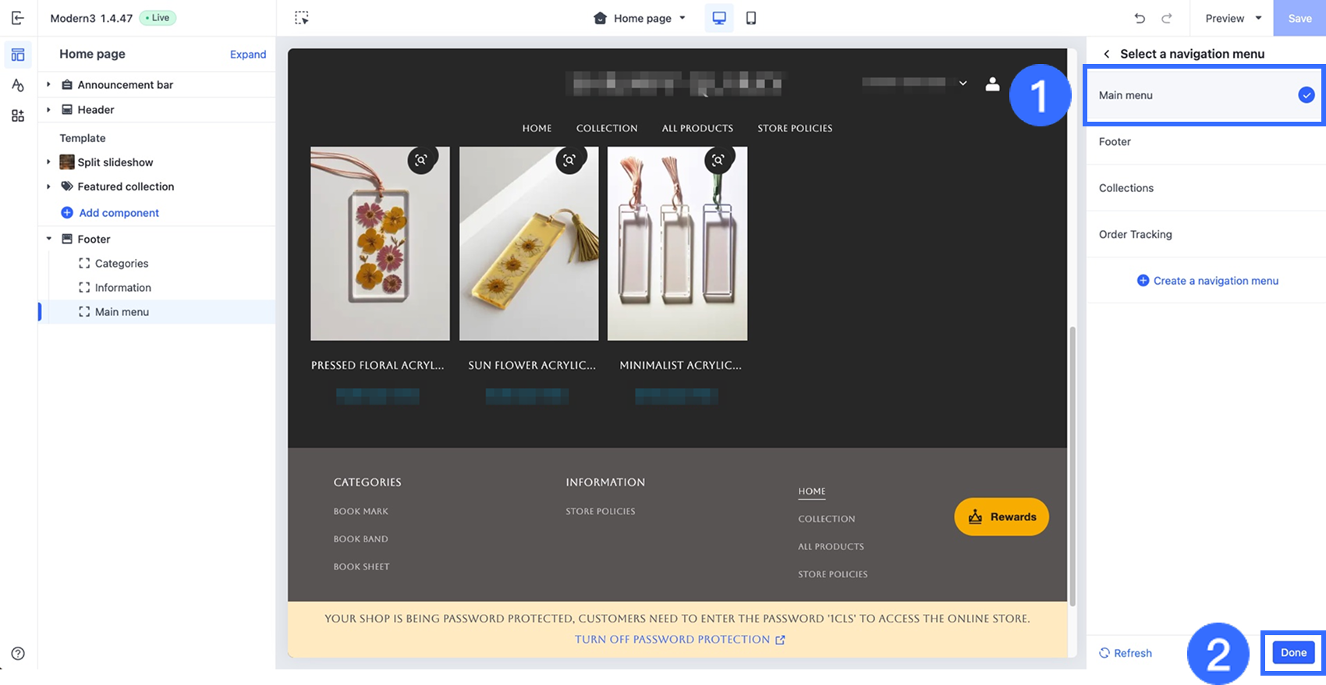Screen dimensions: 1326x685
Task: Open the Home page selector dropdown
Action: point(640,18)
